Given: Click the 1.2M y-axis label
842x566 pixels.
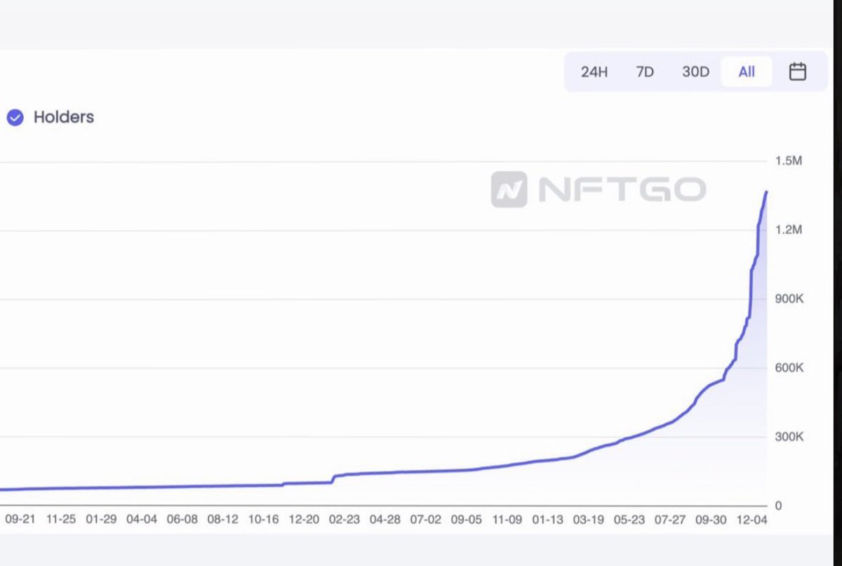Looking at the screenshot, I should point(789,230).
